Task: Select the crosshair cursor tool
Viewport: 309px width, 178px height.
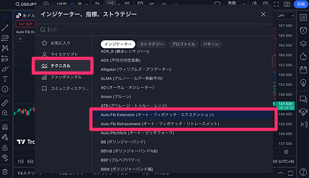Action: coord(5,18)
